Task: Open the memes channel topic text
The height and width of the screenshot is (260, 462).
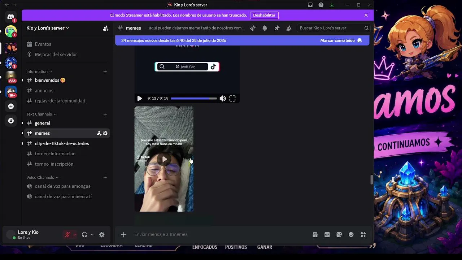Action: coord(197,28)
